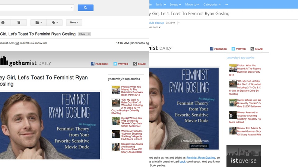Open 'Cyclist Whose Jaw Was Broken' story in Gmail

(132, 122)
